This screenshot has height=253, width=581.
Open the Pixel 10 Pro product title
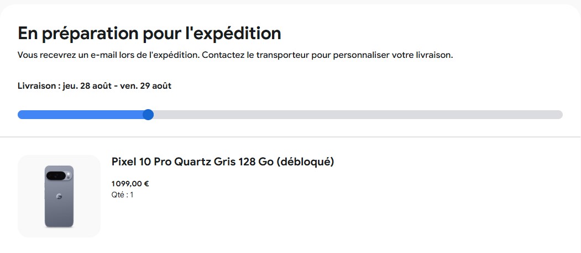223,162
